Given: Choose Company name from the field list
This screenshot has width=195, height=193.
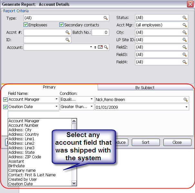Looking at the screenshot, I should pos(22,170).
